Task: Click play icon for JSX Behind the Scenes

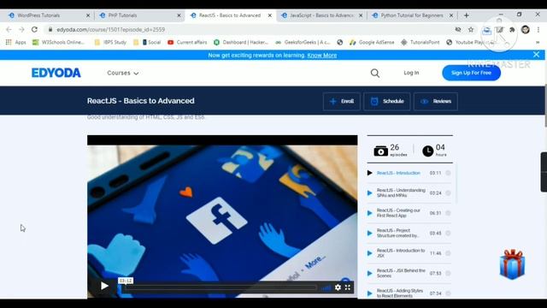Action: coord(370,273)
